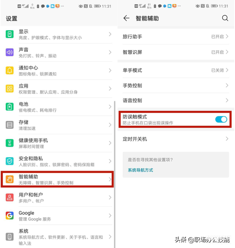Expand the 定时开关机 row chevron
Viewport: 235px width, 248px height.
227,139
